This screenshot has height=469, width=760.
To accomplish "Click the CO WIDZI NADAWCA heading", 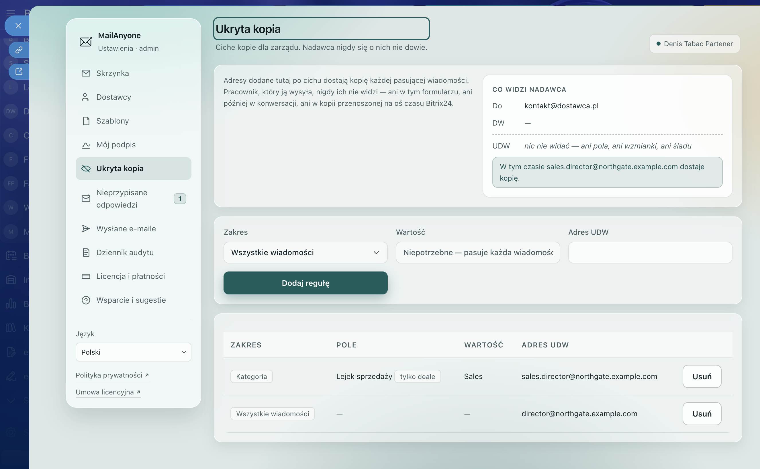I will coord(529,89).
